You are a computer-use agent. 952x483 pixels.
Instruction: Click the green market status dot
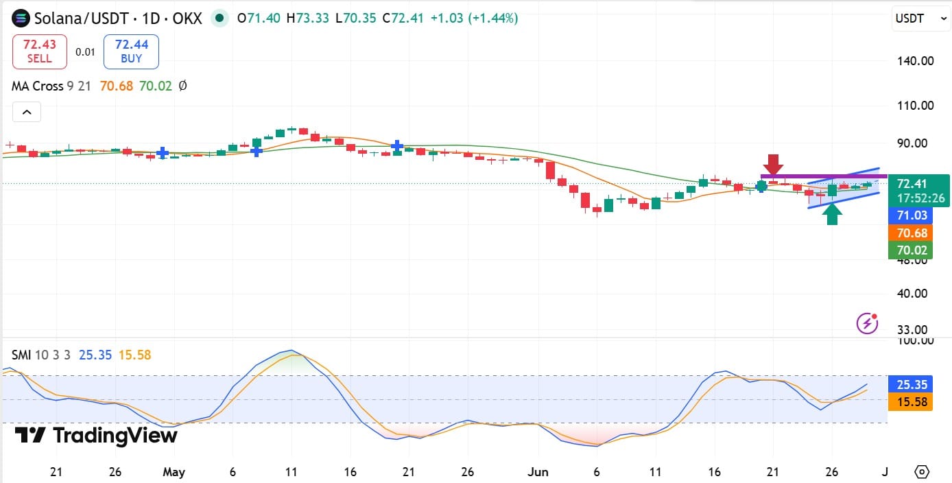click(x=219, y=19)
